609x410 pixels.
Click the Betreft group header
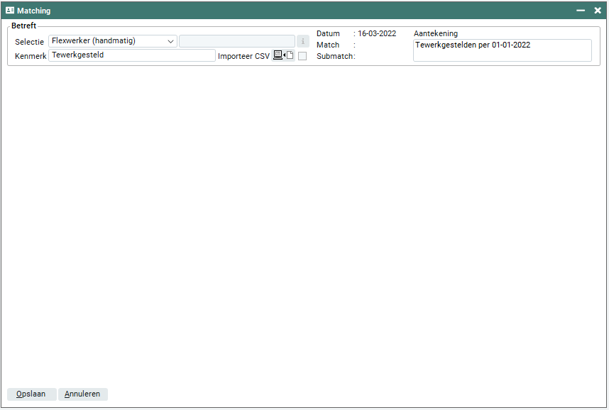[23, 26]
